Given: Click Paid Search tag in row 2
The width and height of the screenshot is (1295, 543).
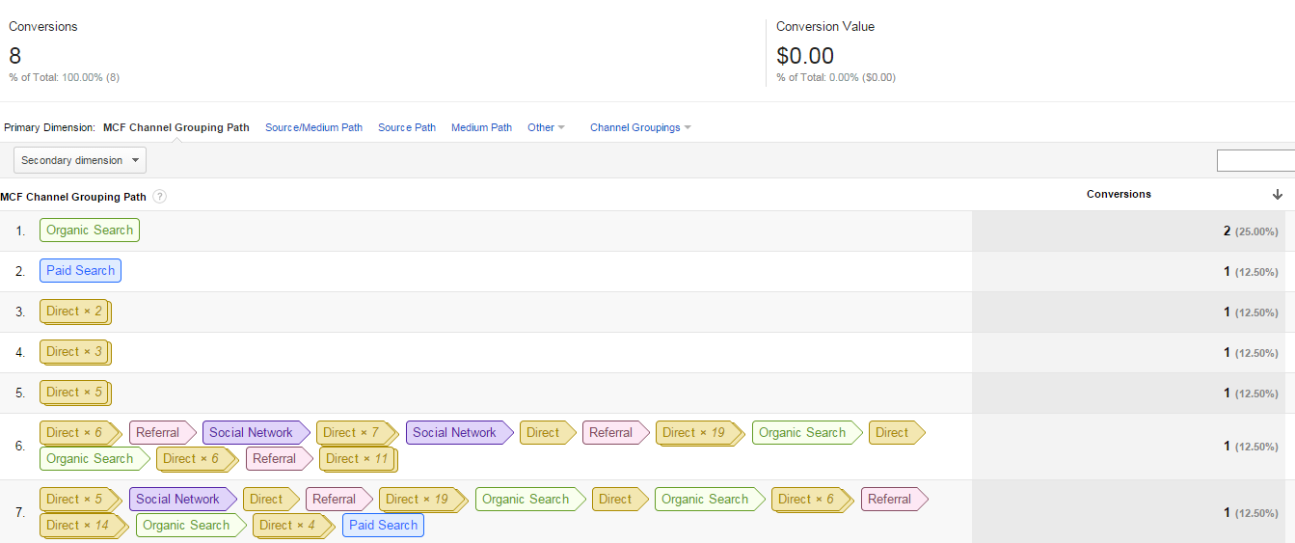Looking at the screenshot, I should 80,271.
